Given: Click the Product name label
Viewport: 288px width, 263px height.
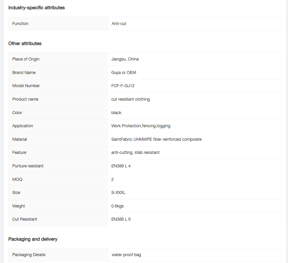Looking at the screenshot, I should pyautogui.click(x=25, y=99).
